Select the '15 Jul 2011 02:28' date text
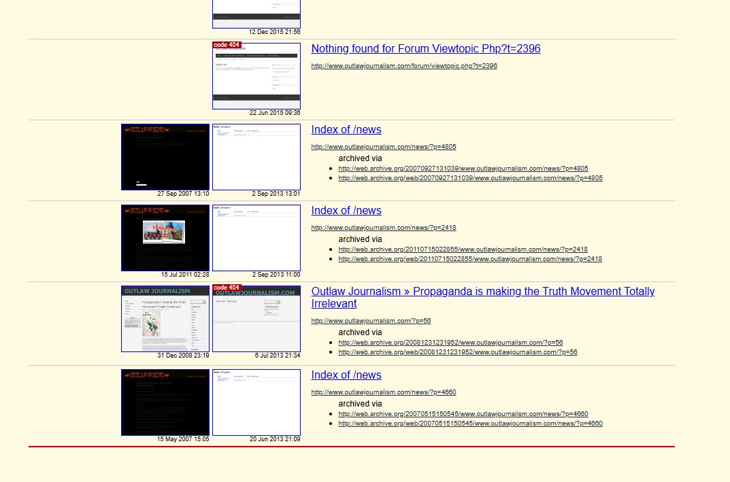Image resolution: width=730 pixels, height=482 pixels. (185, 275)
